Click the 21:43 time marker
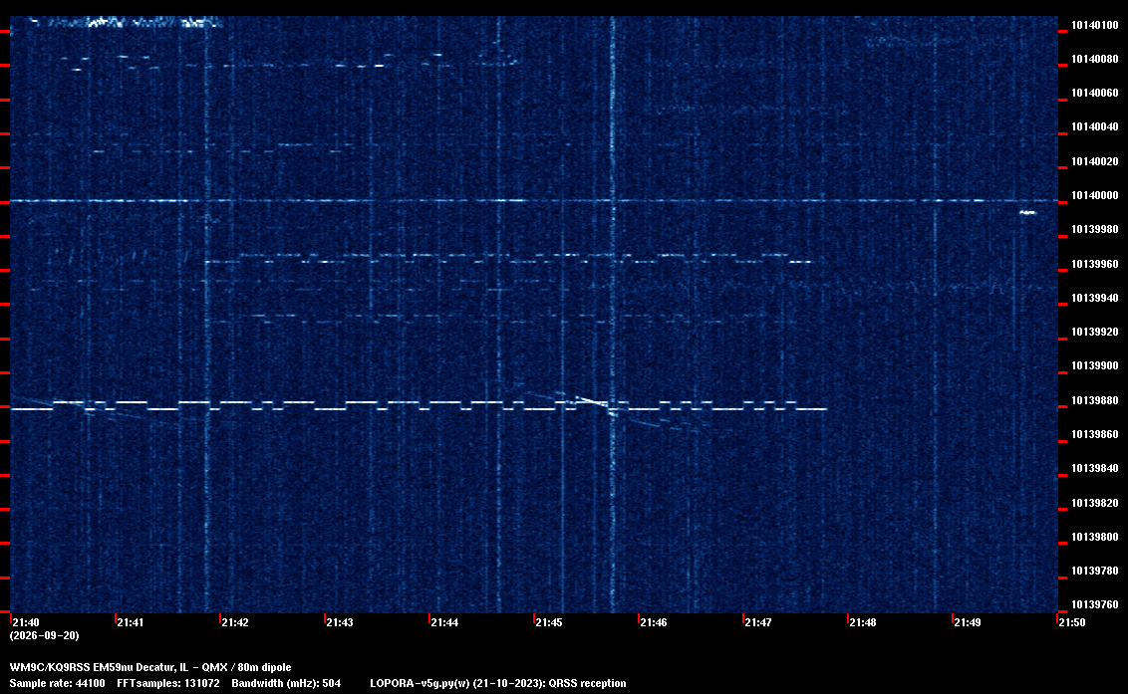1128x694 pixels. (x=340, y=622)
